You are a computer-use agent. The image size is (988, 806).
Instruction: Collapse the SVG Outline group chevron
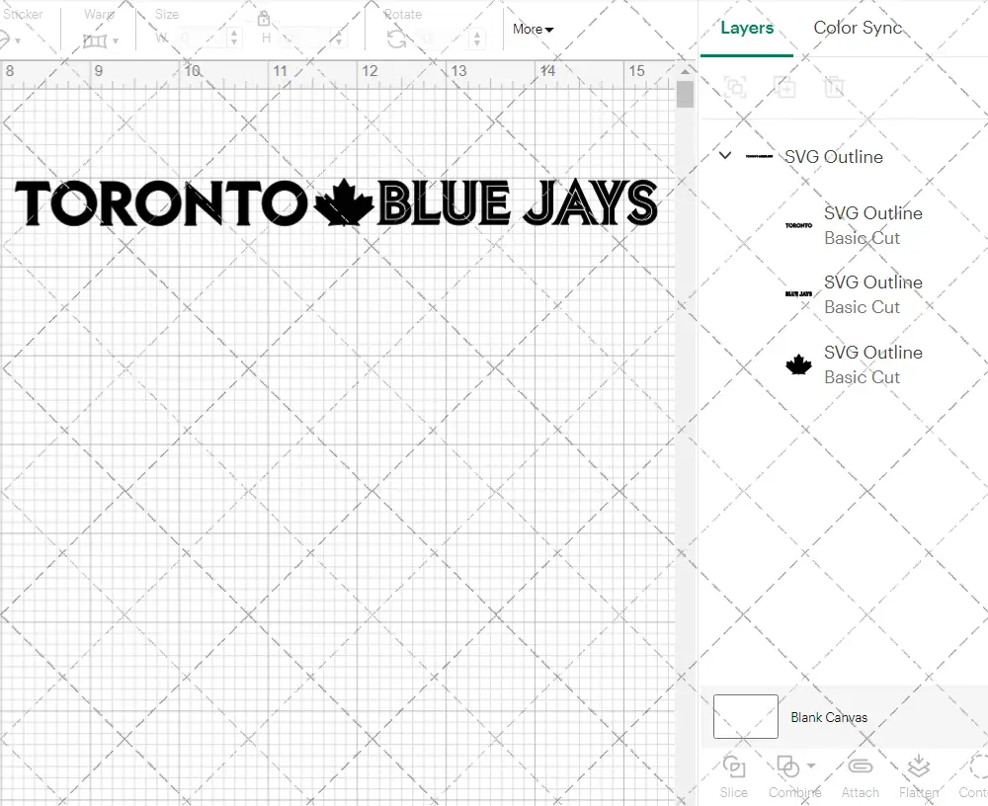(x=725, y=156)
